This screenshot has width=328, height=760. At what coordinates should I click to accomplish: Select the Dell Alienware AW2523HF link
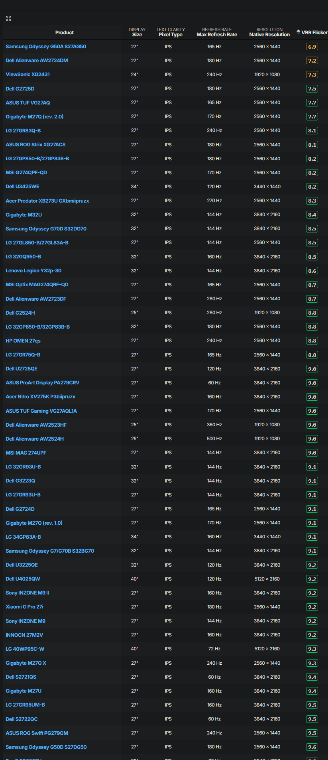[36, 425]
